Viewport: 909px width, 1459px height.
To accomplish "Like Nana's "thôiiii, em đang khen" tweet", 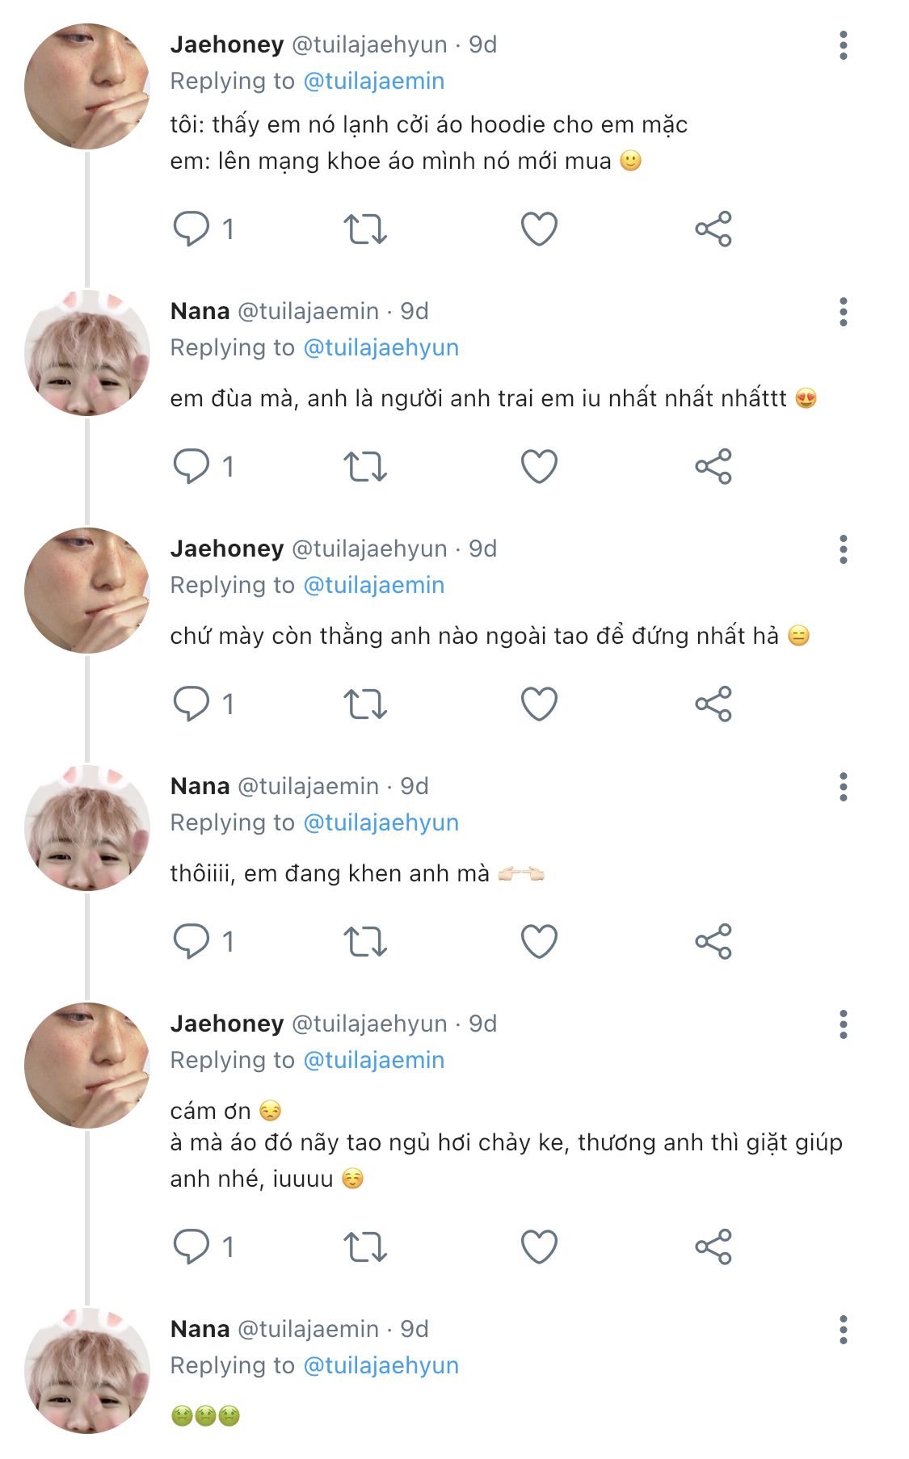I will click(x=539, y=941).
